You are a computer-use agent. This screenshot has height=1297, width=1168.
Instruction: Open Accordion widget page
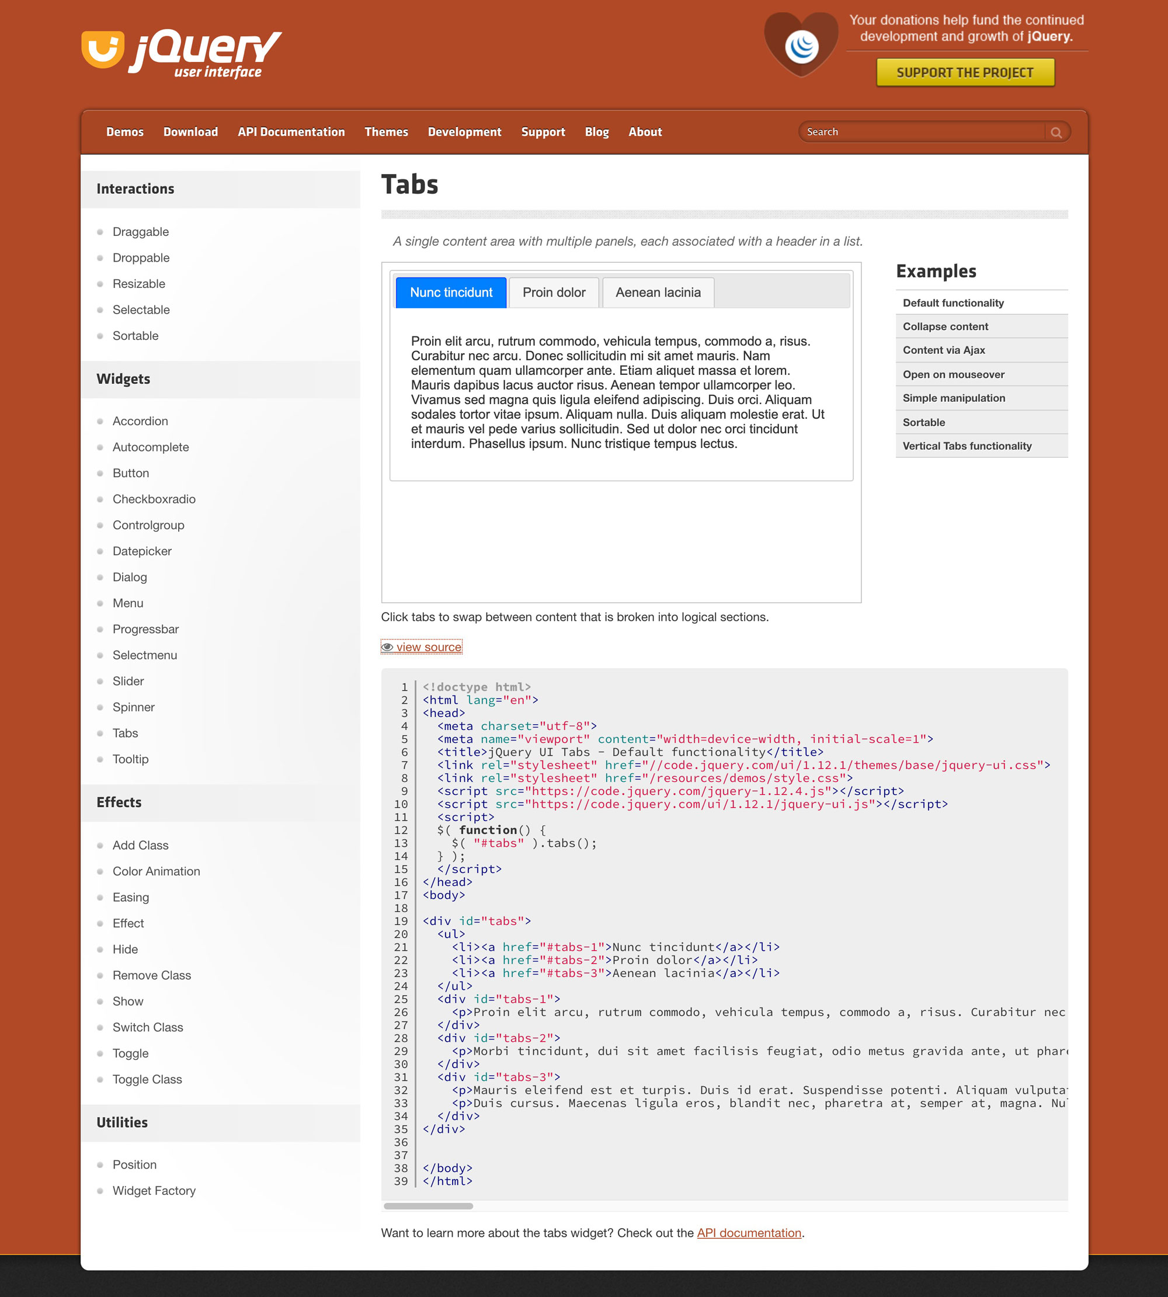click(140, 421)
